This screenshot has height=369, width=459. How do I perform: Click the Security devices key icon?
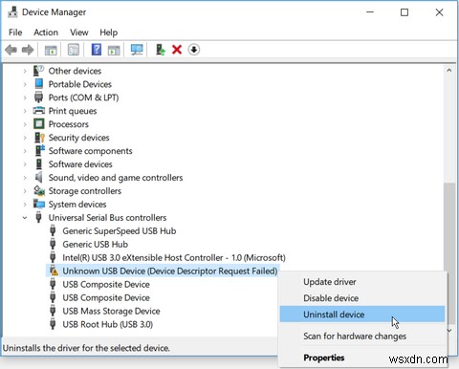tap(39, 138)
